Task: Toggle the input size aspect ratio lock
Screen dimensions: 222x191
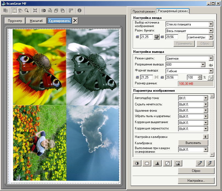Action: [x=156, y=37]
